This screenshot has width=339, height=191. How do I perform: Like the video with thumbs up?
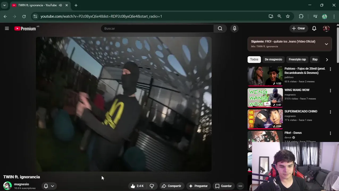coord(137,186)
